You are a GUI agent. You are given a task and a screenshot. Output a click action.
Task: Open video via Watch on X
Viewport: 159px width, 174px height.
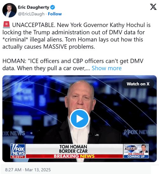tap(138, 84)
